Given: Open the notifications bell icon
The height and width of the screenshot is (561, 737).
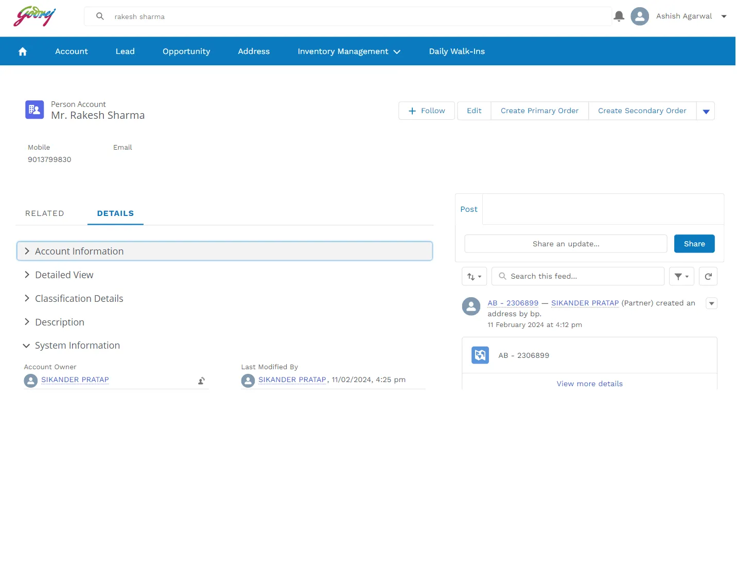Looking at the screenshot, I should coord(619,16).
